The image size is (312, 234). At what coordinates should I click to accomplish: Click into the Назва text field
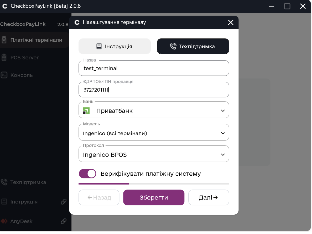point(154,68)
